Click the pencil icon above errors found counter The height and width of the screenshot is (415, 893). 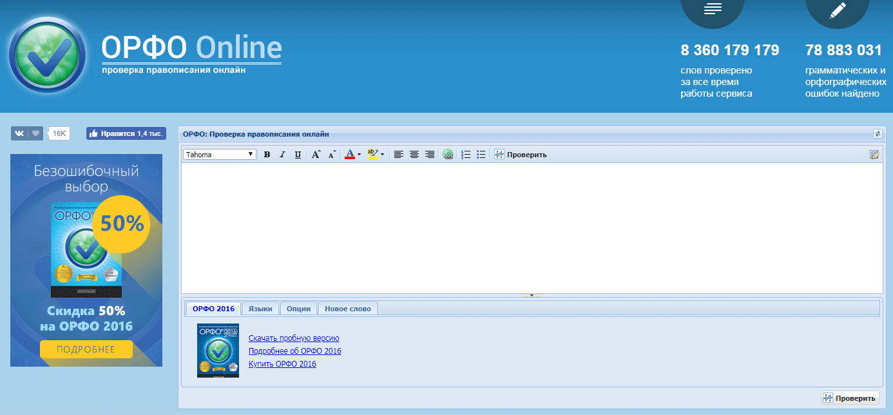[x=838, y=10]
